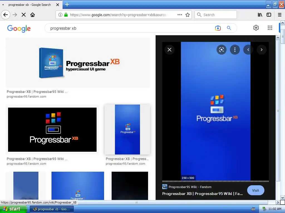Open Google quick settings gear
Image resolution: width=285 pixels, height=213 pixels.
tap(256, 28)
